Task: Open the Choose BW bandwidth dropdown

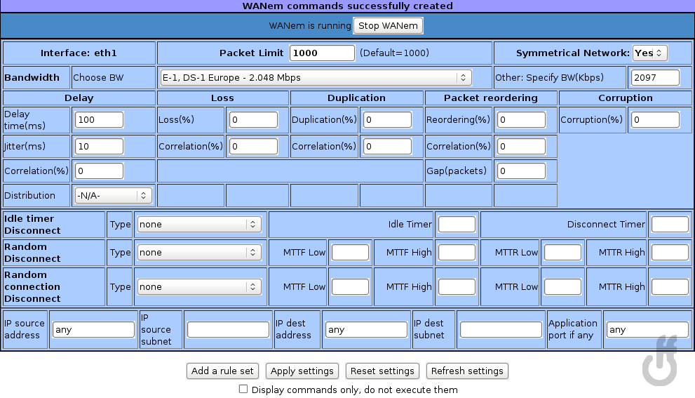Action: click(316, 78)
